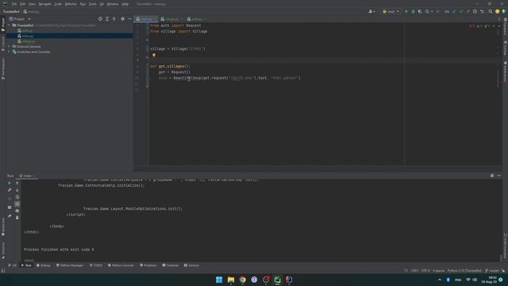Toggle Soft-Wrap in Run console
This screenshot has height=286, width=508.
17,197
